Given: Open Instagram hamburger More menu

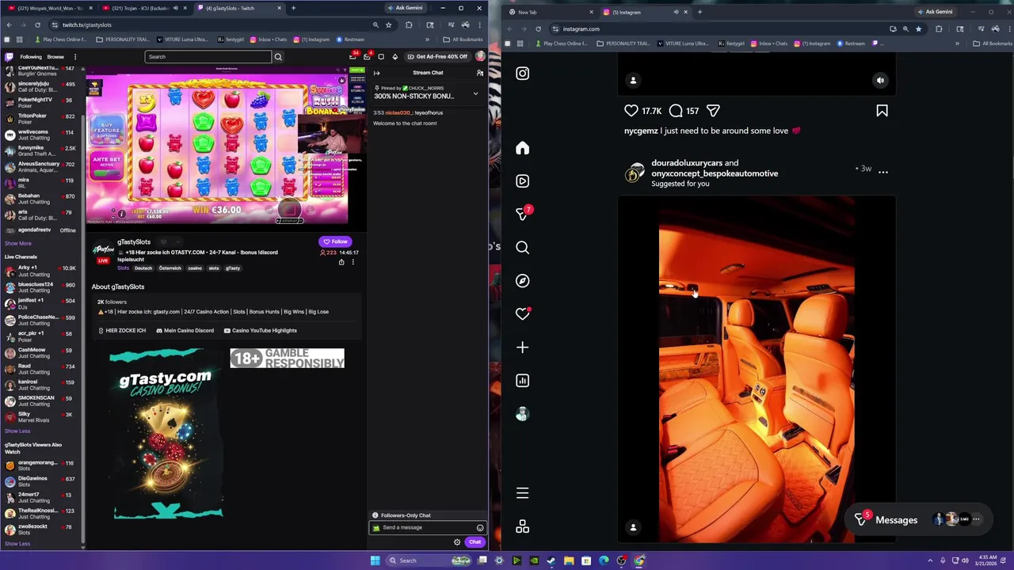Looking at the screenshot, I should (522, 493).
